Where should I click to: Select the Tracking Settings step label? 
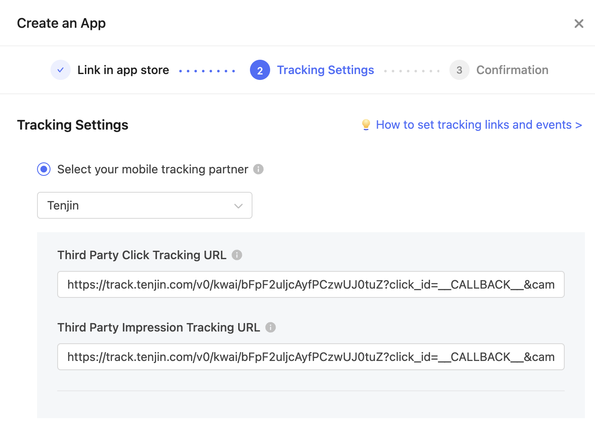click(x=325, y=70)
